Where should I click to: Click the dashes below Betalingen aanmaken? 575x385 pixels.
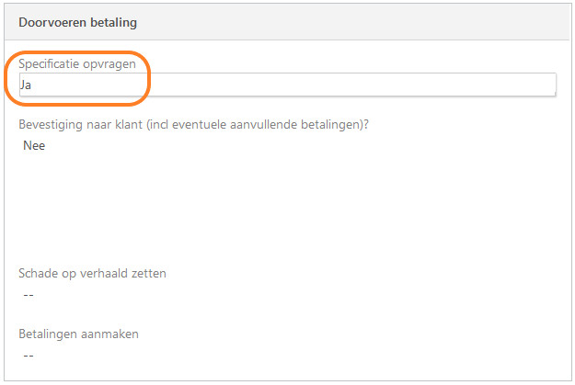tap(29, 356)
